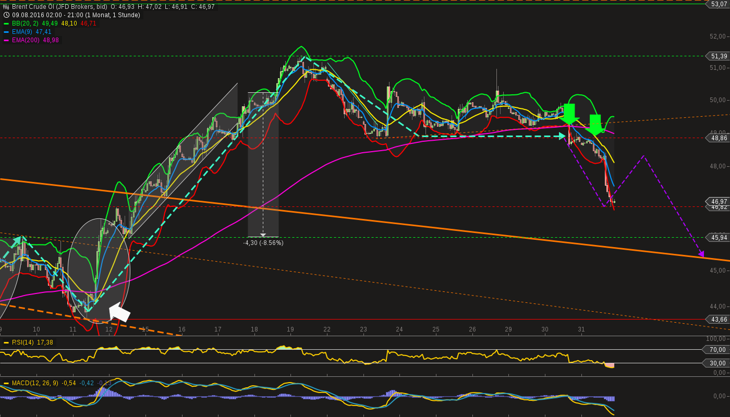Click the date label '26' on the time axis

click(x=472, y=329)
